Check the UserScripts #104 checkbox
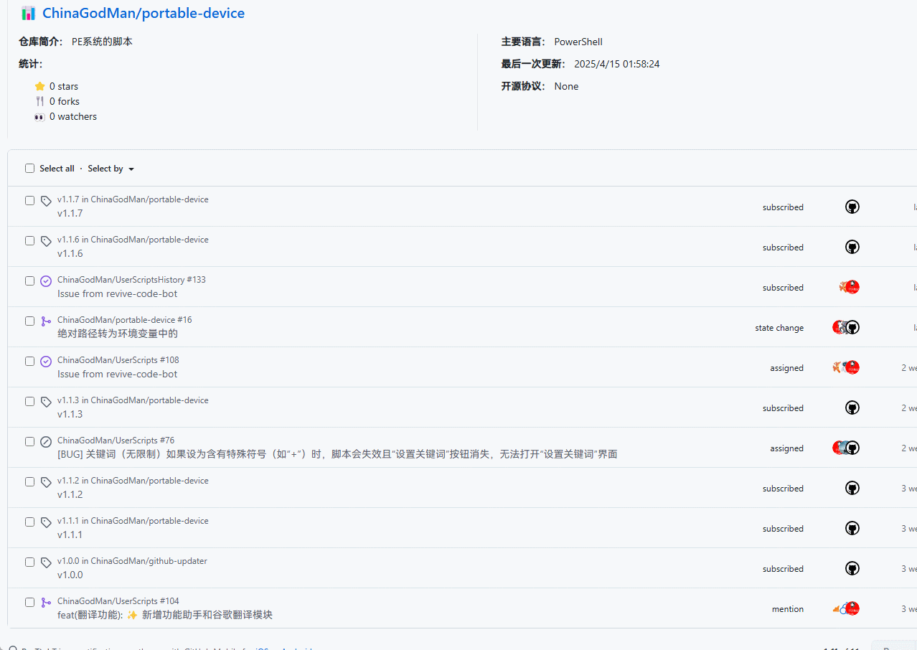 (29, 602)
